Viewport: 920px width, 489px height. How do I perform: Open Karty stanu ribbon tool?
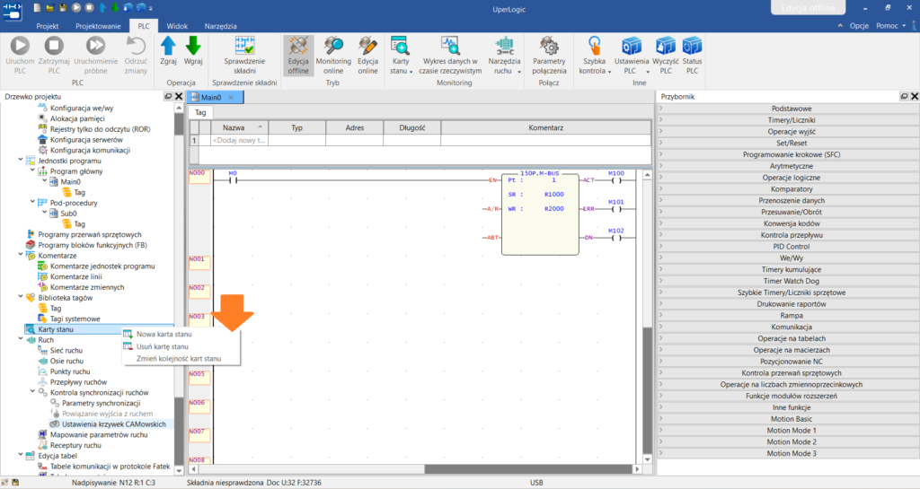pyautogui.click(x=401, y=55)
